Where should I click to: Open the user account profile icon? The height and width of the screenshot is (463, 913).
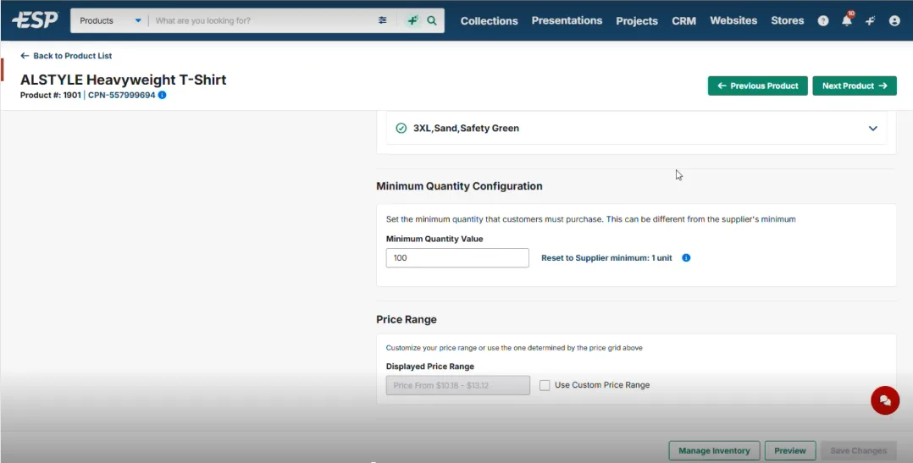click(x=894, y=21)
